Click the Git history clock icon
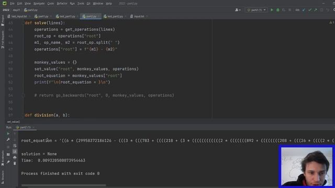Viewport: 335px width, 188px height. point(321,10)
